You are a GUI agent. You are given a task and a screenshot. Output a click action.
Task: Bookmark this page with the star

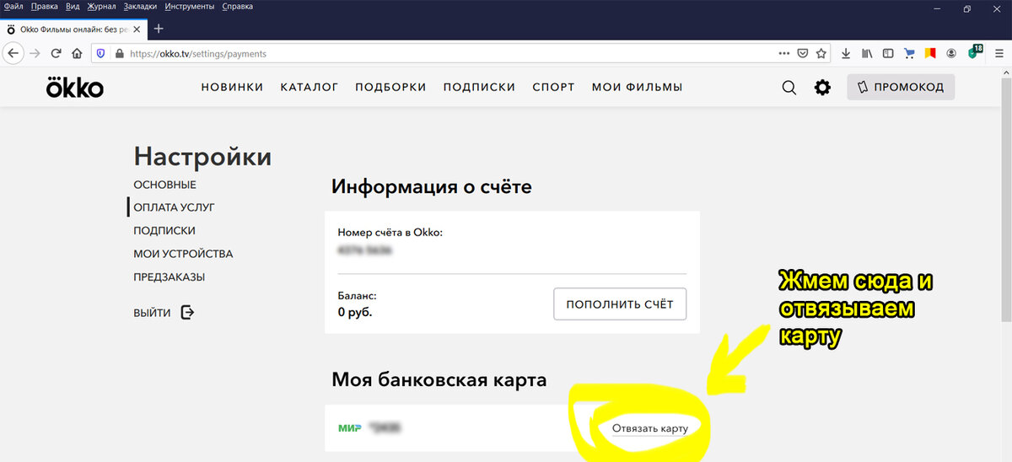point(821,53)
